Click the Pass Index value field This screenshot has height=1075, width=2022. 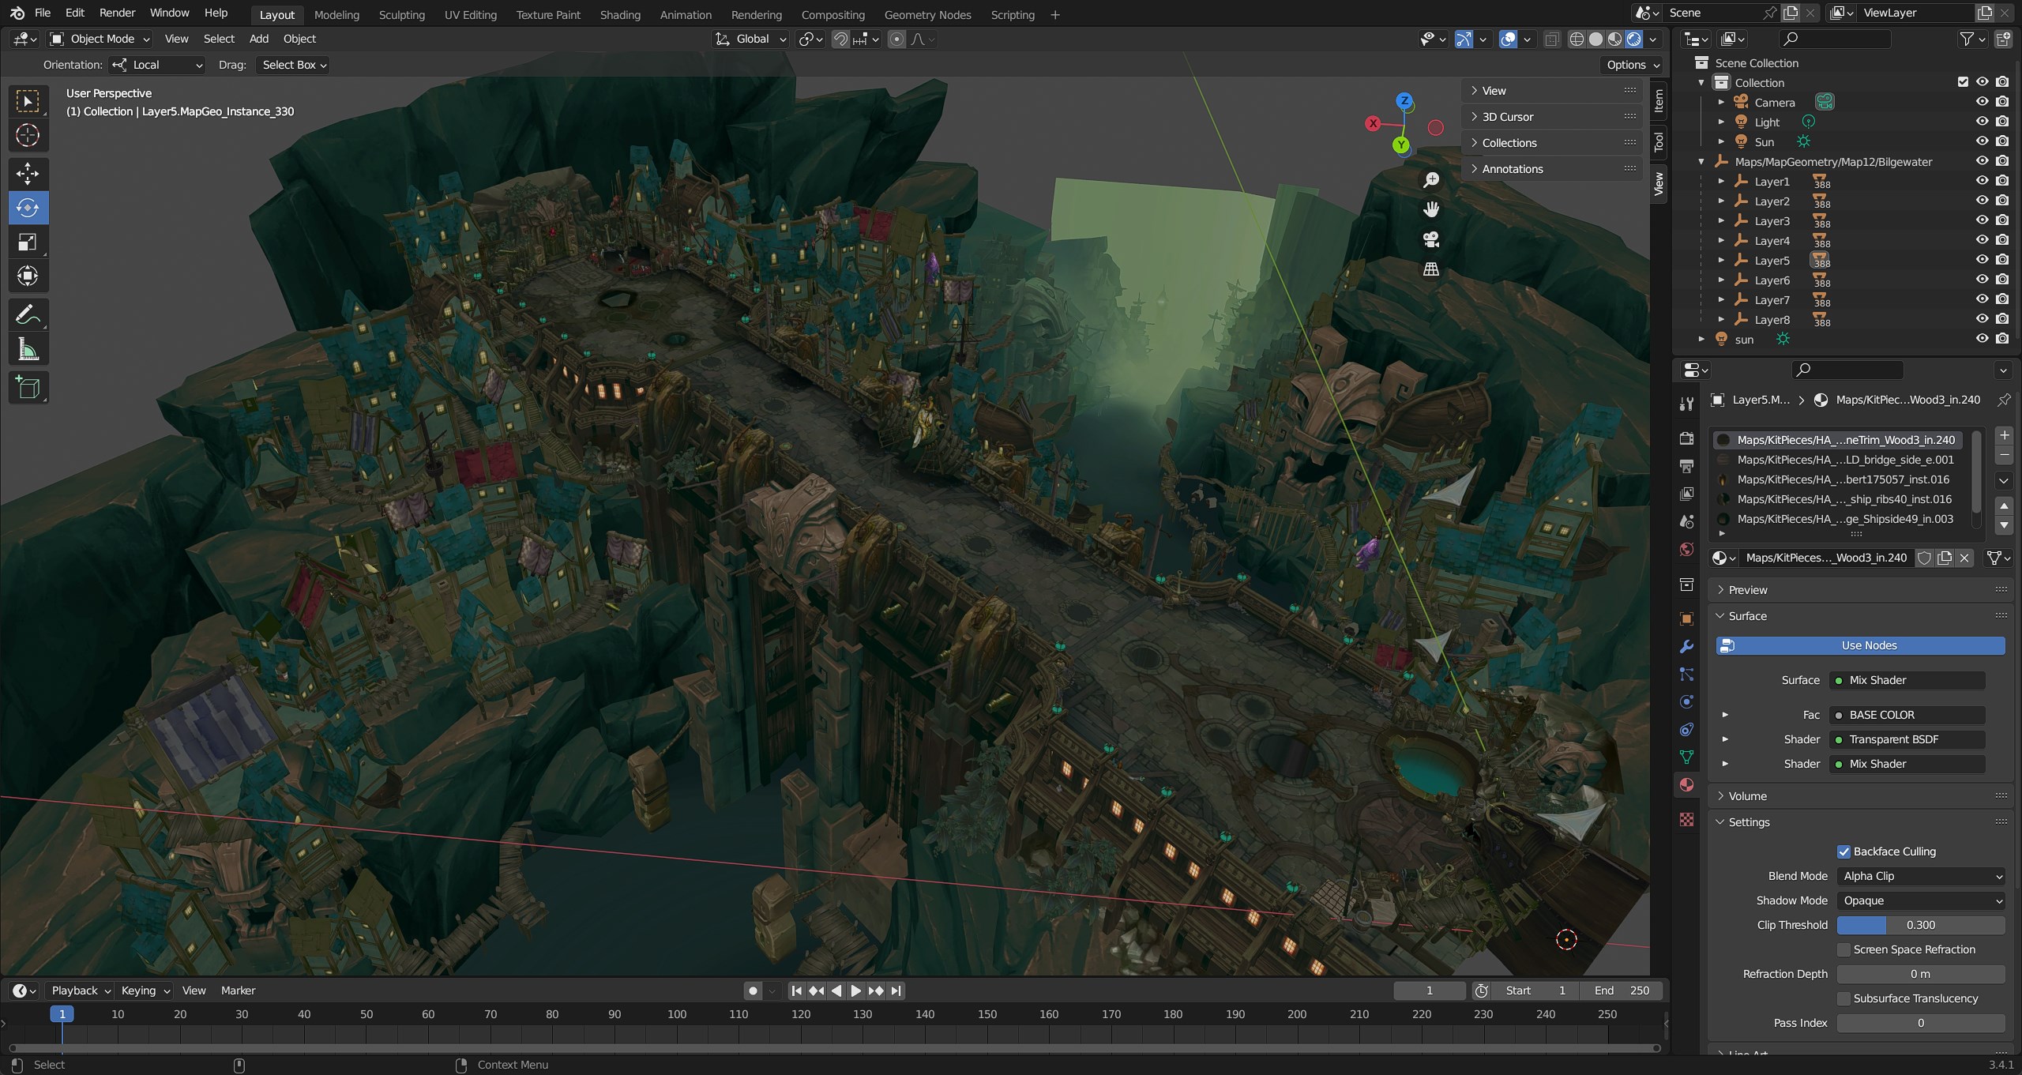tap(1921, 1023)
